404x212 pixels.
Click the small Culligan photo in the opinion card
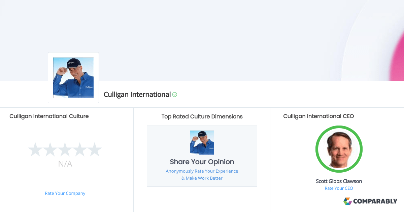[x=202, y=142]
